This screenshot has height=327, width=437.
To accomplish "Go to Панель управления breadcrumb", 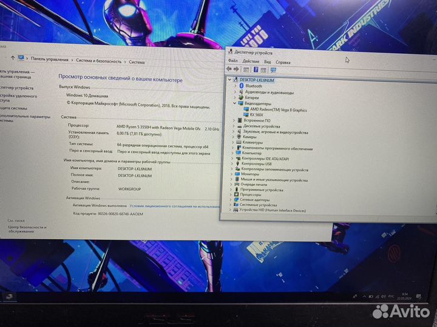I will pyautogui.click(x=50, y=59).
